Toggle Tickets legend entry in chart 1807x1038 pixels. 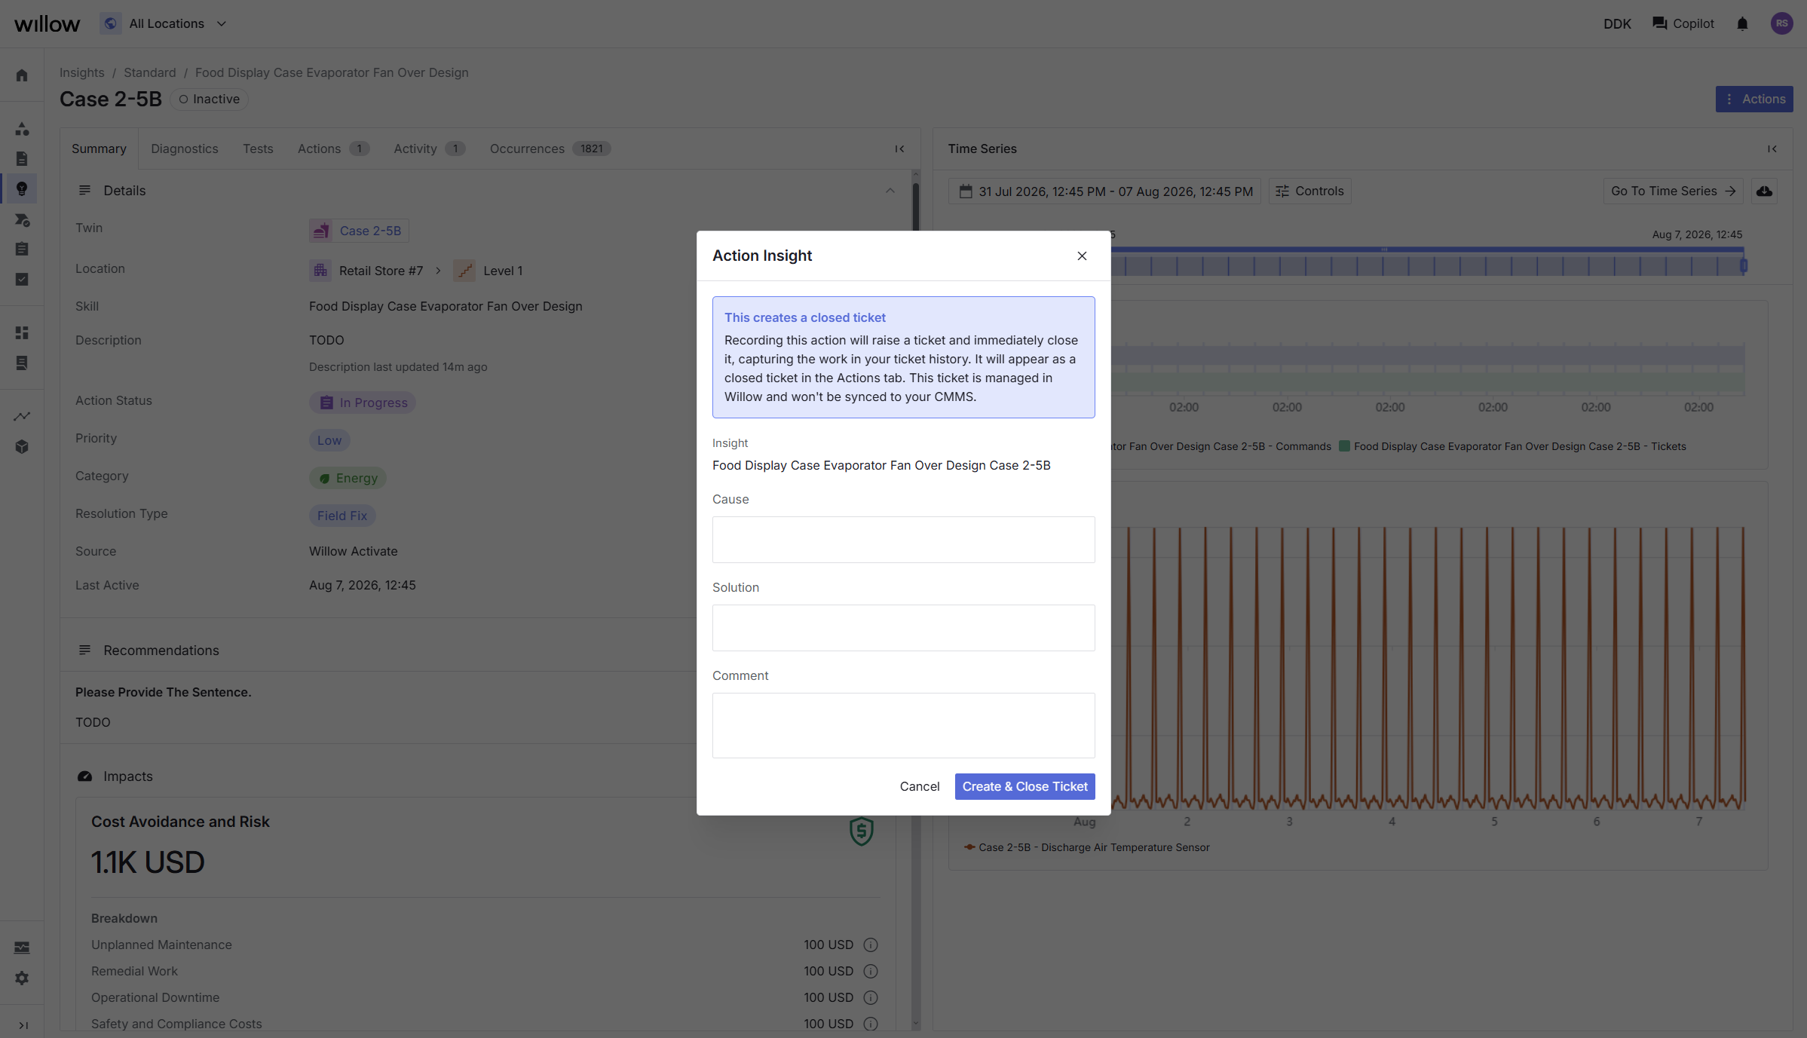pyautogui.click(x=1512, y=446)
